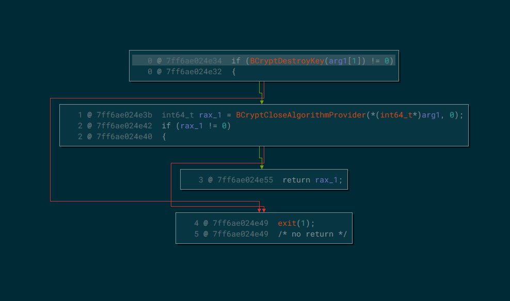
Task: Select rax_1 variable in the declaration line
Action: (x=210, y=115)
